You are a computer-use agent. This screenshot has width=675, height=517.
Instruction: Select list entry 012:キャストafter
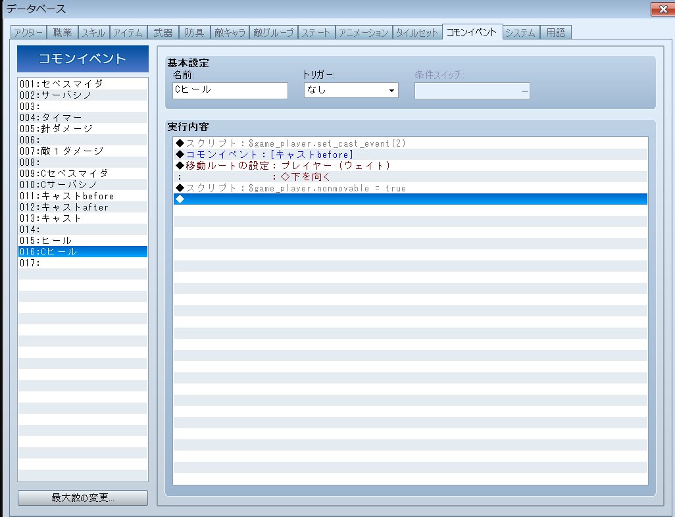click(83, 207)
